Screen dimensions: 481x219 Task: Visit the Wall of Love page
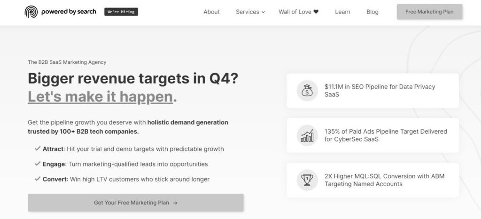tap(298, 12)
